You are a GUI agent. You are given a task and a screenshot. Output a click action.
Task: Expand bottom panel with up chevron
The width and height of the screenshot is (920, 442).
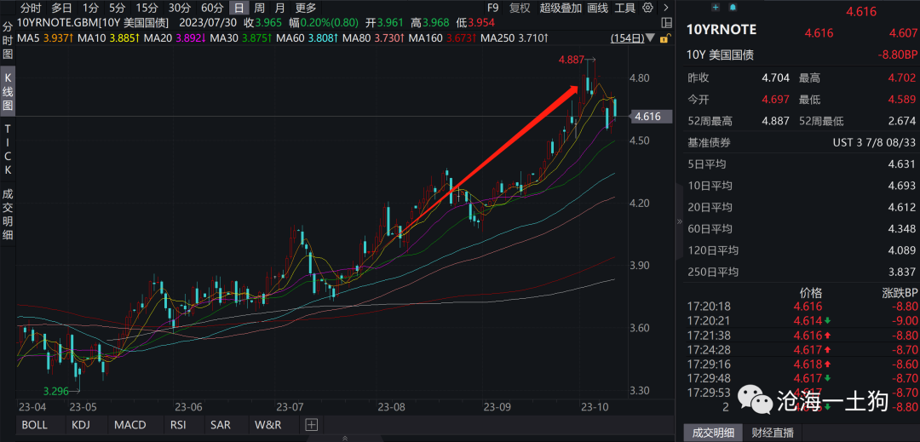point(344,437)
